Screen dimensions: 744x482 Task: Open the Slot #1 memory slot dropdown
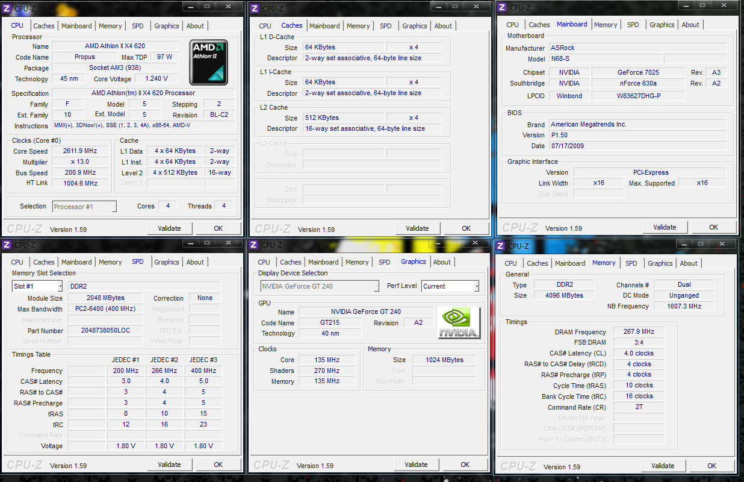[37, 286]
